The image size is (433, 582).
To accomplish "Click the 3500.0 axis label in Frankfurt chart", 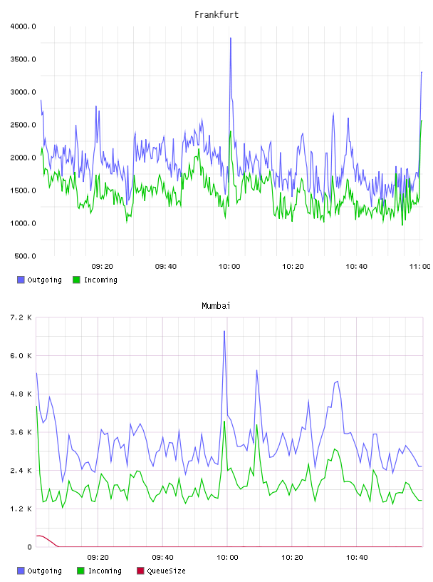I will tap(23, 59).
